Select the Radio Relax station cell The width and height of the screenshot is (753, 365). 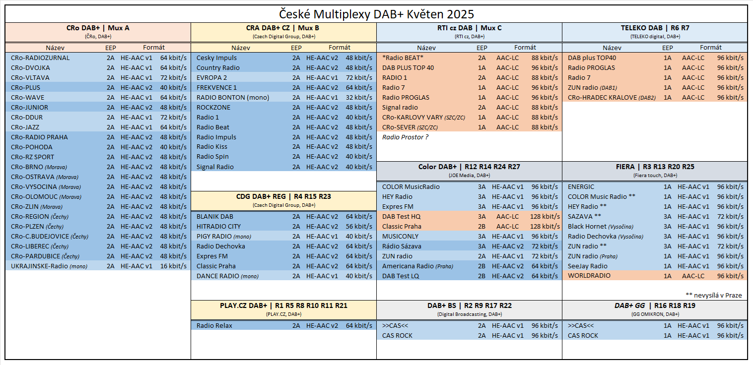click(x=214, y=325)
